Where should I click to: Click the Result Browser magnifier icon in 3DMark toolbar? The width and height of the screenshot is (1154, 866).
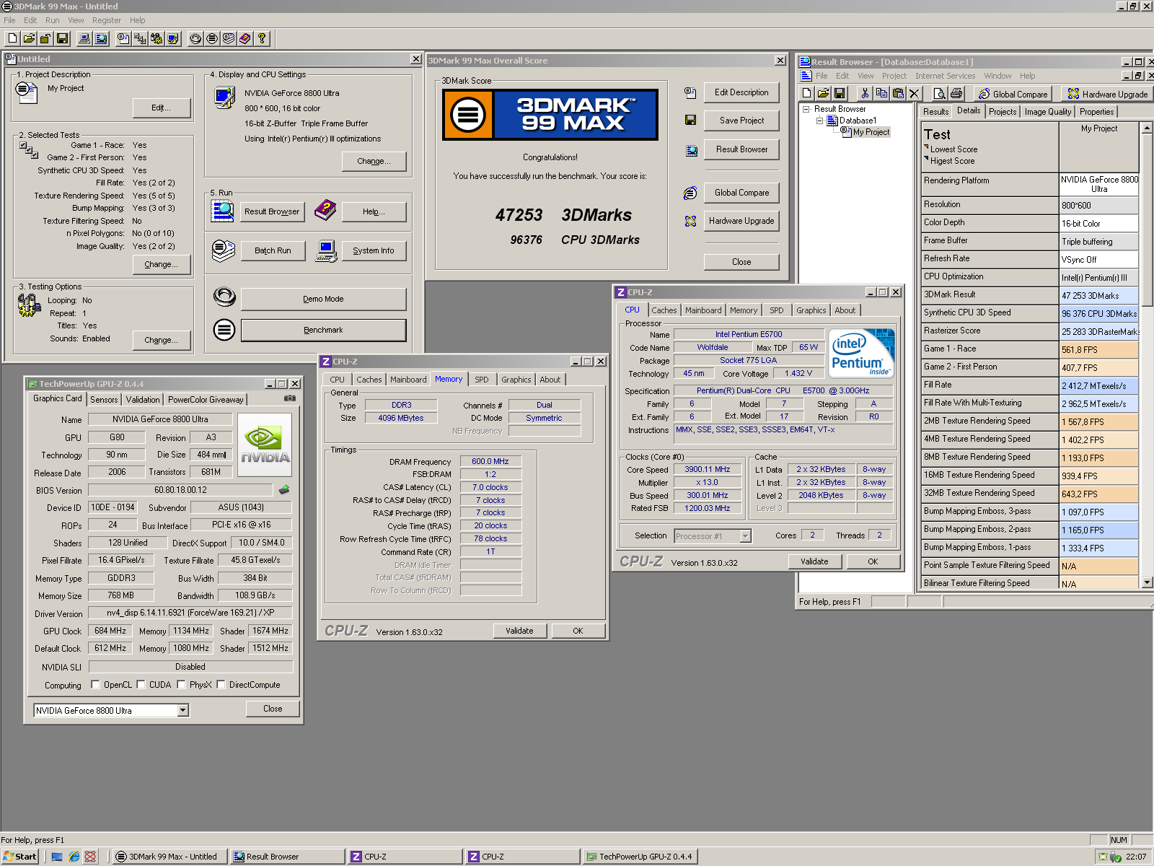tap(101, 38)
